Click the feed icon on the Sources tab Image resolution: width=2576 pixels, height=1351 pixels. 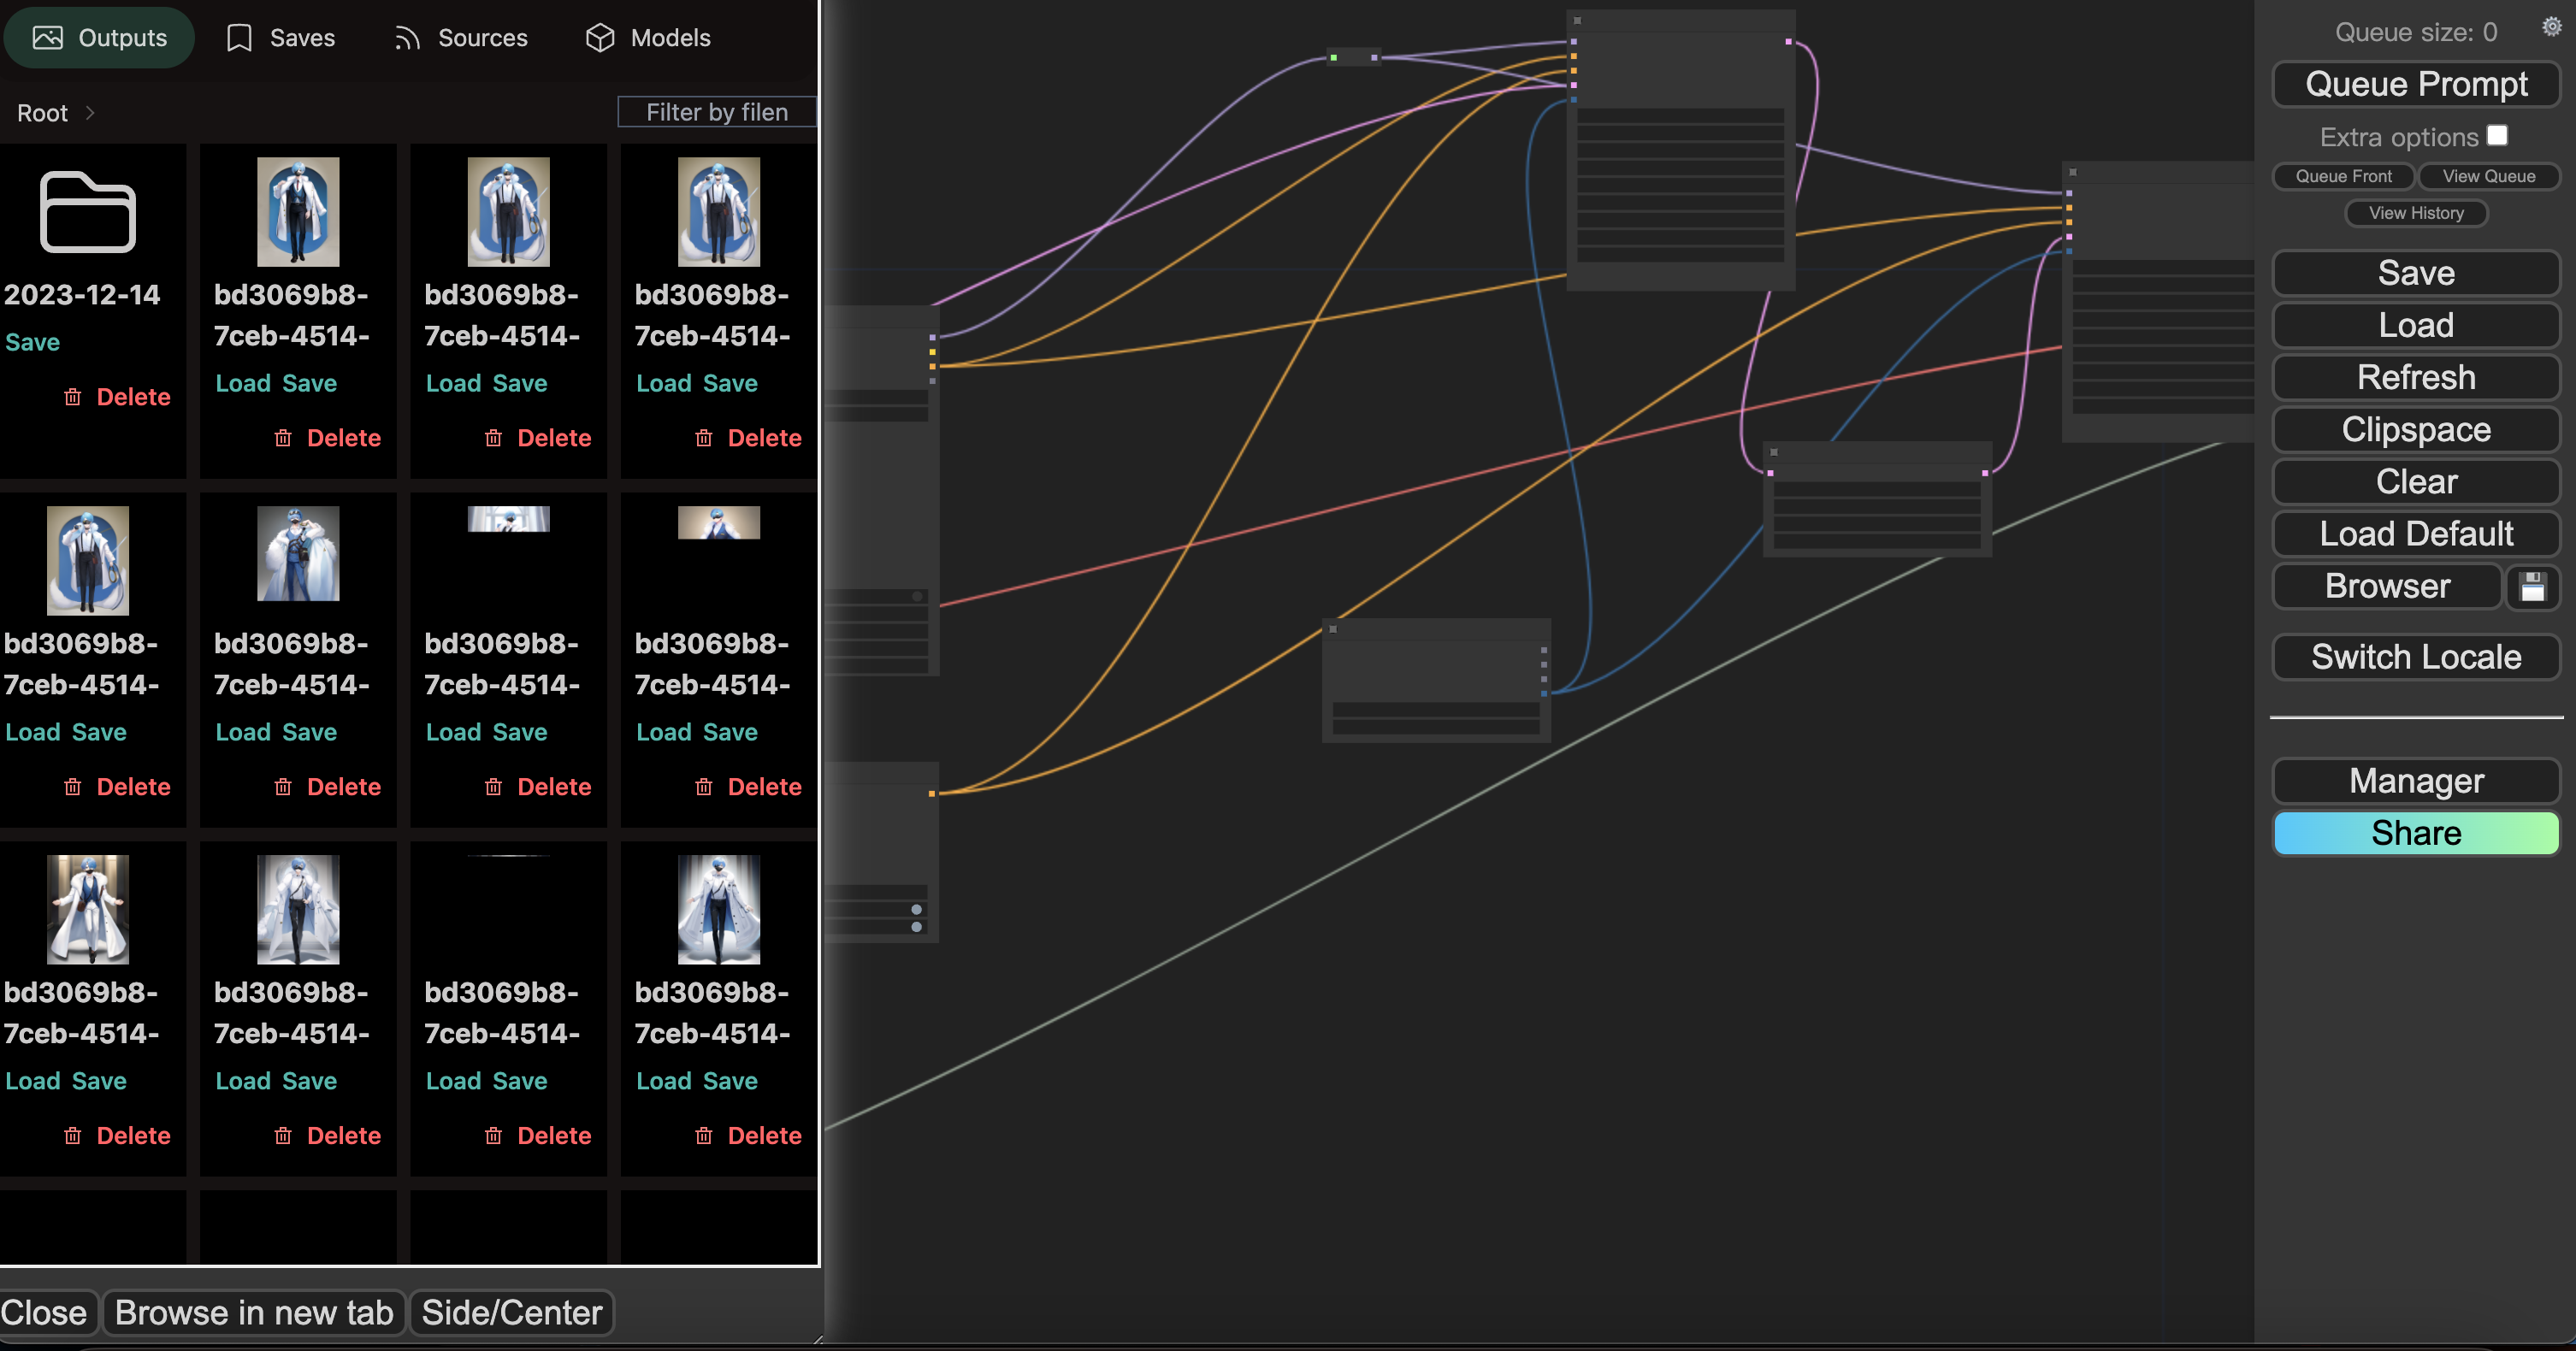coord(406,38)
